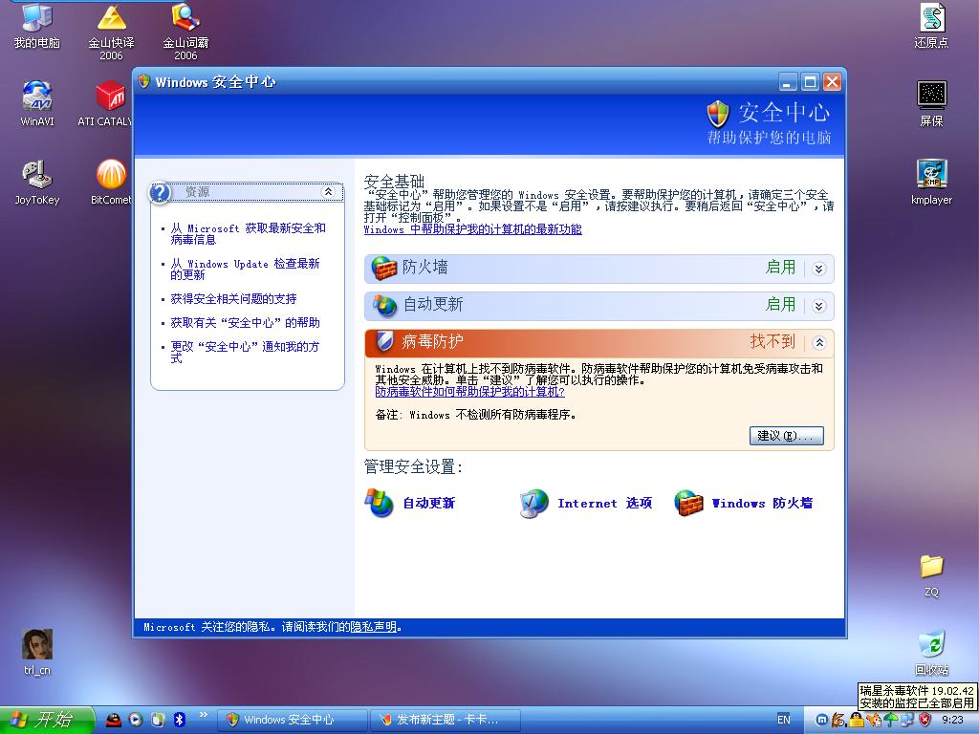Screen dimensions: 979x734
Task: Click the Bluetooth quick launch icon
Action: (179, 720)
